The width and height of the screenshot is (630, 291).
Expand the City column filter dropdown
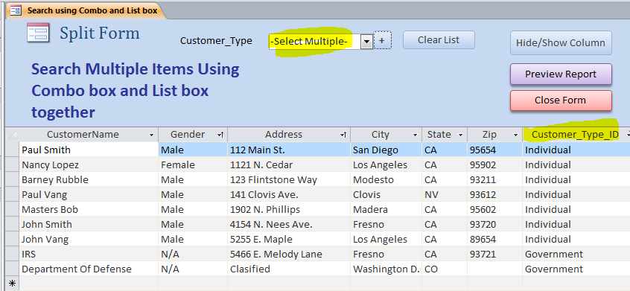pyautogui.click(x=415, y=135)
